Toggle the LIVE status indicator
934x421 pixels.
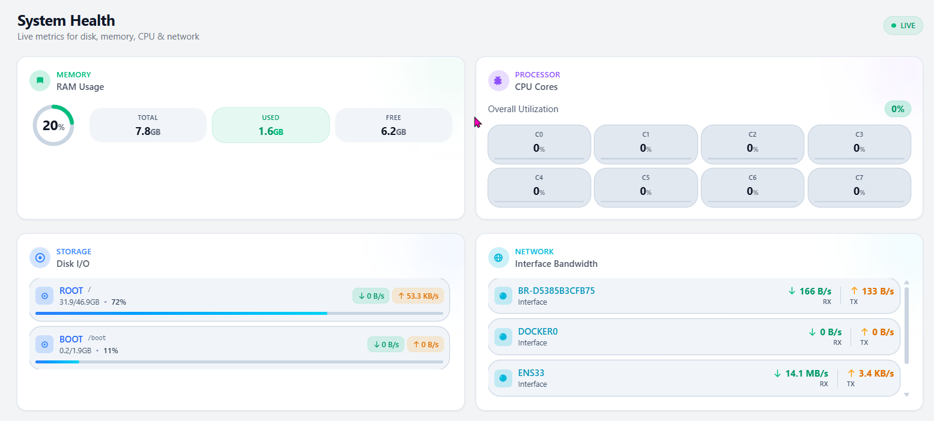(x=903, y=25)
